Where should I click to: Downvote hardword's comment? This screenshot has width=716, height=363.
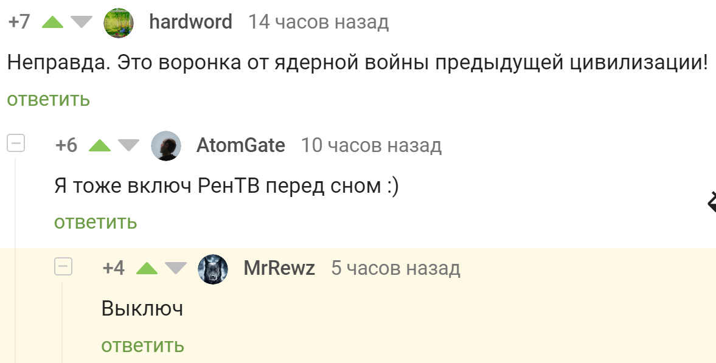click(82, 22)
